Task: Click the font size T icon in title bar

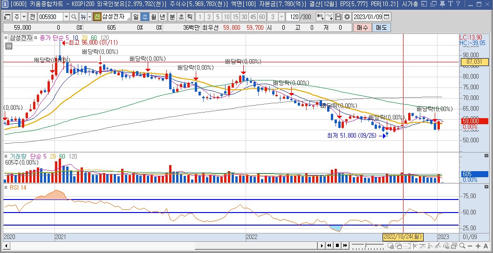Action: [x=450, y=4]
